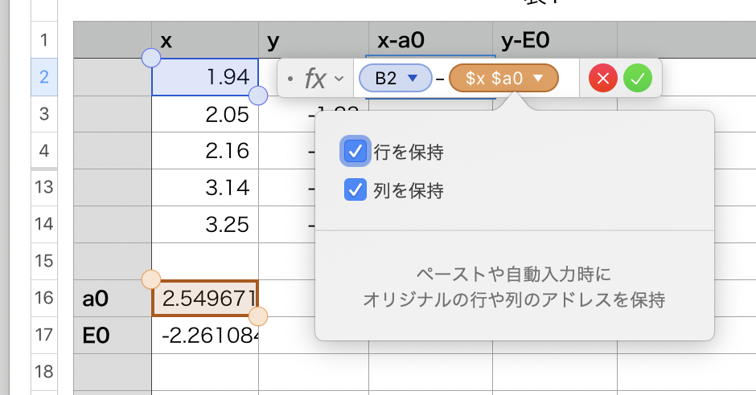Click orange handle at bottom-right of a0 cell
Image resolution: width=756 pixels, height=395 pixels.
pyautogui.click(x=258, y=316)
